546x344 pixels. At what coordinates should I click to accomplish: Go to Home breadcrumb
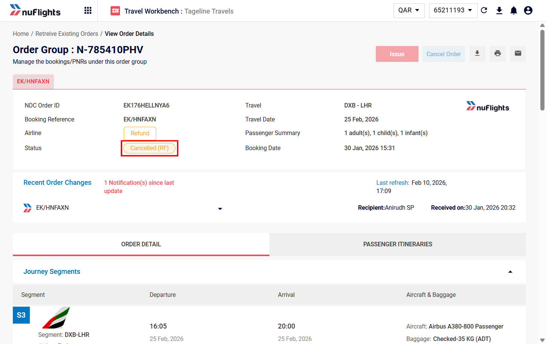pyautogui.click(x=21, y=34)
